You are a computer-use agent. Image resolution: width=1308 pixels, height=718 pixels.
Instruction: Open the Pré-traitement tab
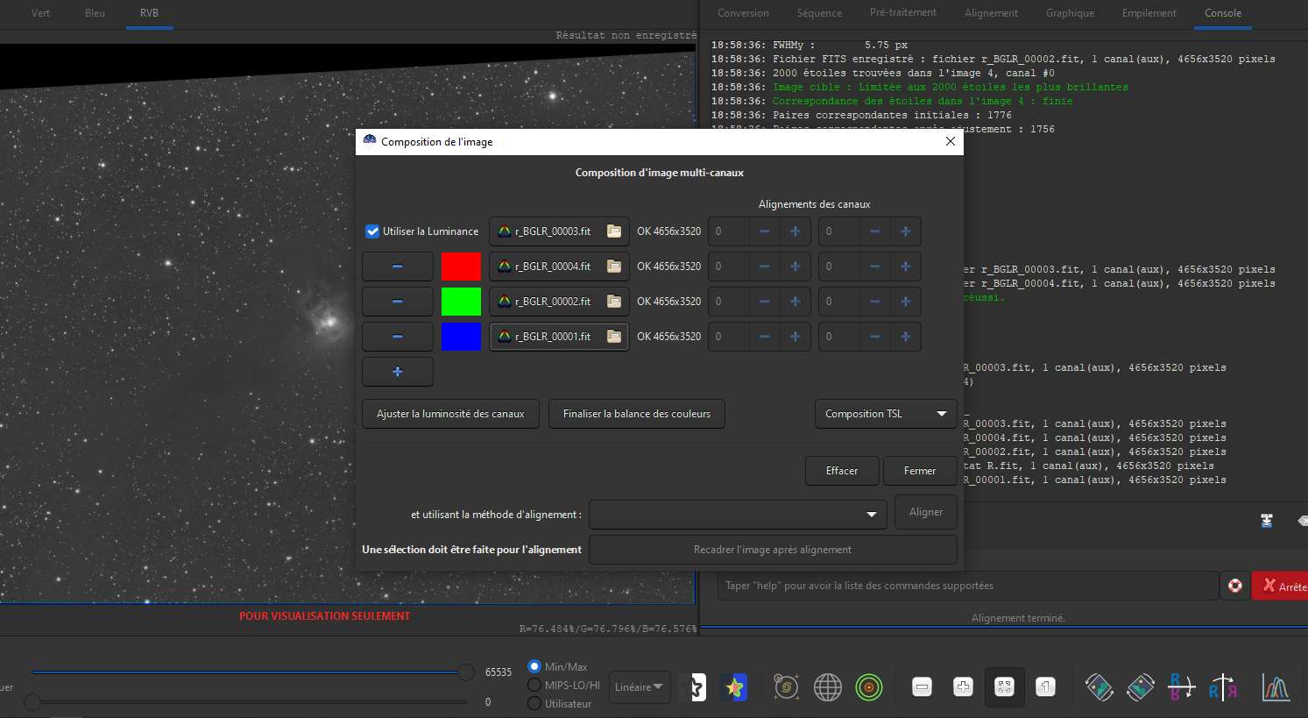903,13
